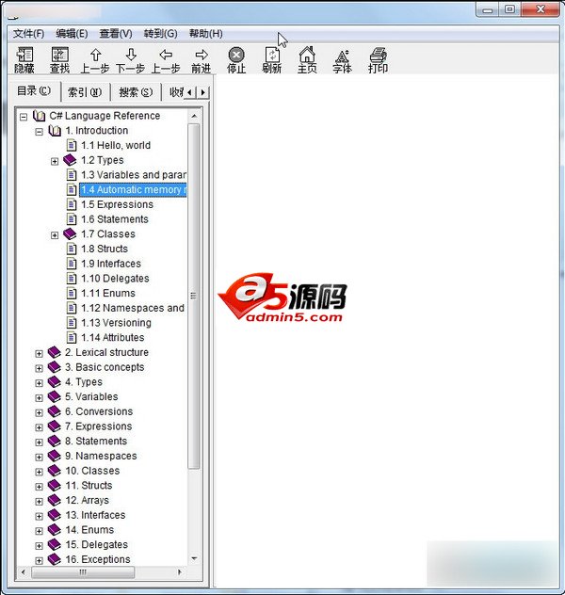Click the page icon beside 1.11 Enums
The image size is (565, 595).
click(x=72, y=293)
